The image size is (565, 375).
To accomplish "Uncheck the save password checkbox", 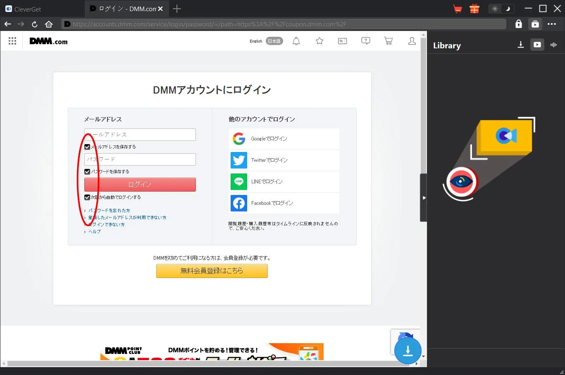I will point(87,172).
